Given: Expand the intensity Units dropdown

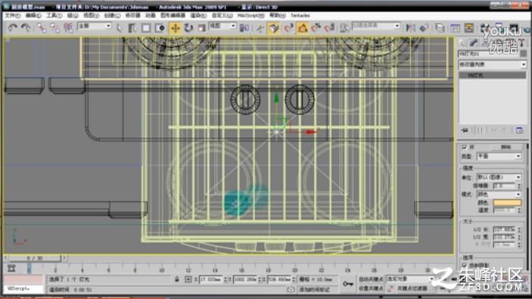Looking at the screenshot, I should coord(499,177).
